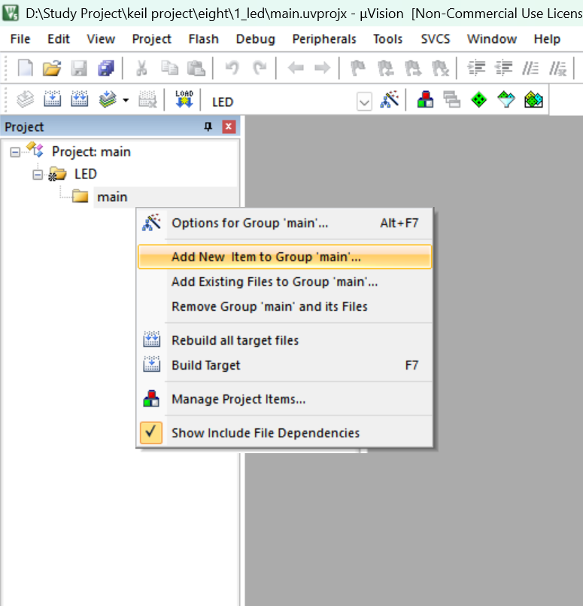Pin the Project panel

coord(208,126)
